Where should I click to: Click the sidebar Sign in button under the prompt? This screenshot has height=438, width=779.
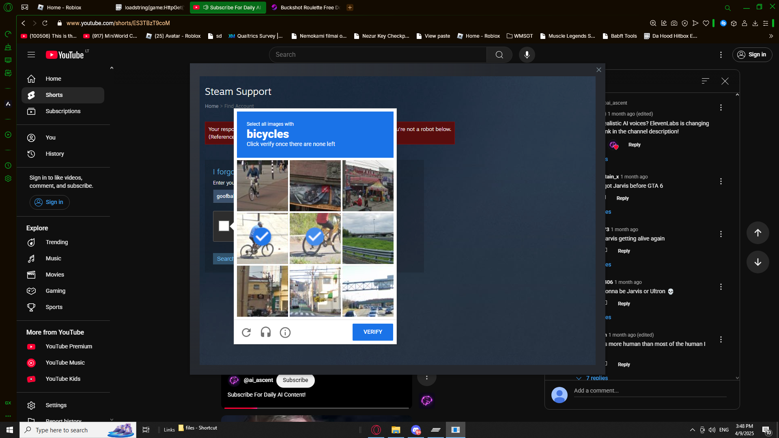(49, 202)
